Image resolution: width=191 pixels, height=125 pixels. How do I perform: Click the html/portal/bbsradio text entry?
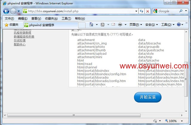tap(93, 77)
